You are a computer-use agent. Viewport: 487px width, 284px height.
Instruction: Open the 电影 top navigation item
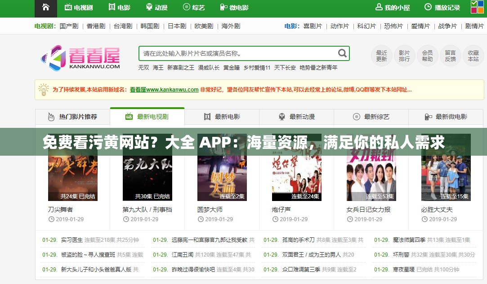click(x=120, y=8)
